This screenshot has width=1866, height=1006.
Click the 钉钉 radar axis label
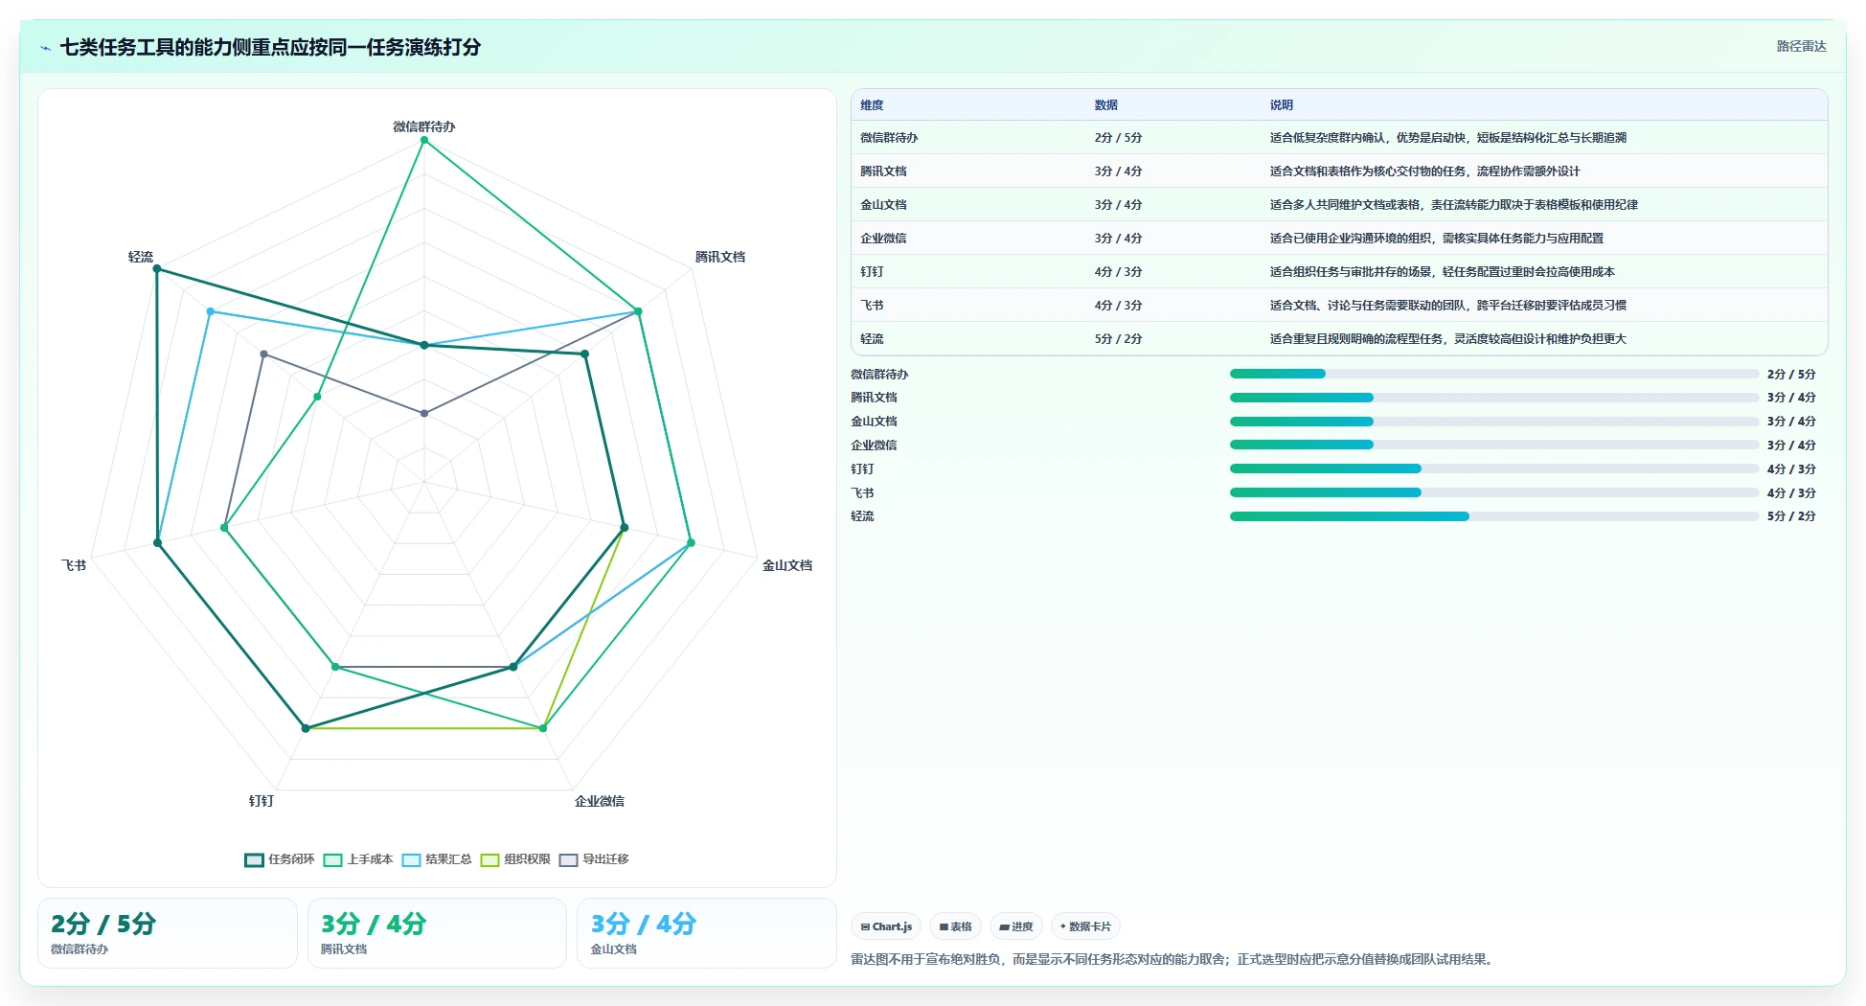pyautogui.click(x=262, y=801)
